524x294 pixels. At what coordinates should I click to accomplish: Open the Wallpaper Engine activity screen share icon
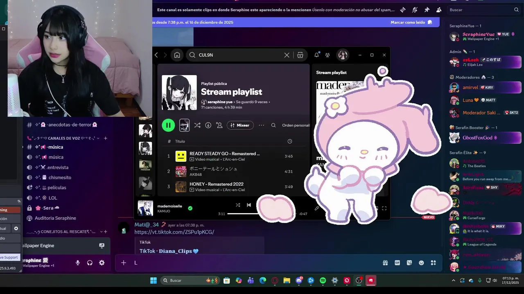[x=102, y=246]
